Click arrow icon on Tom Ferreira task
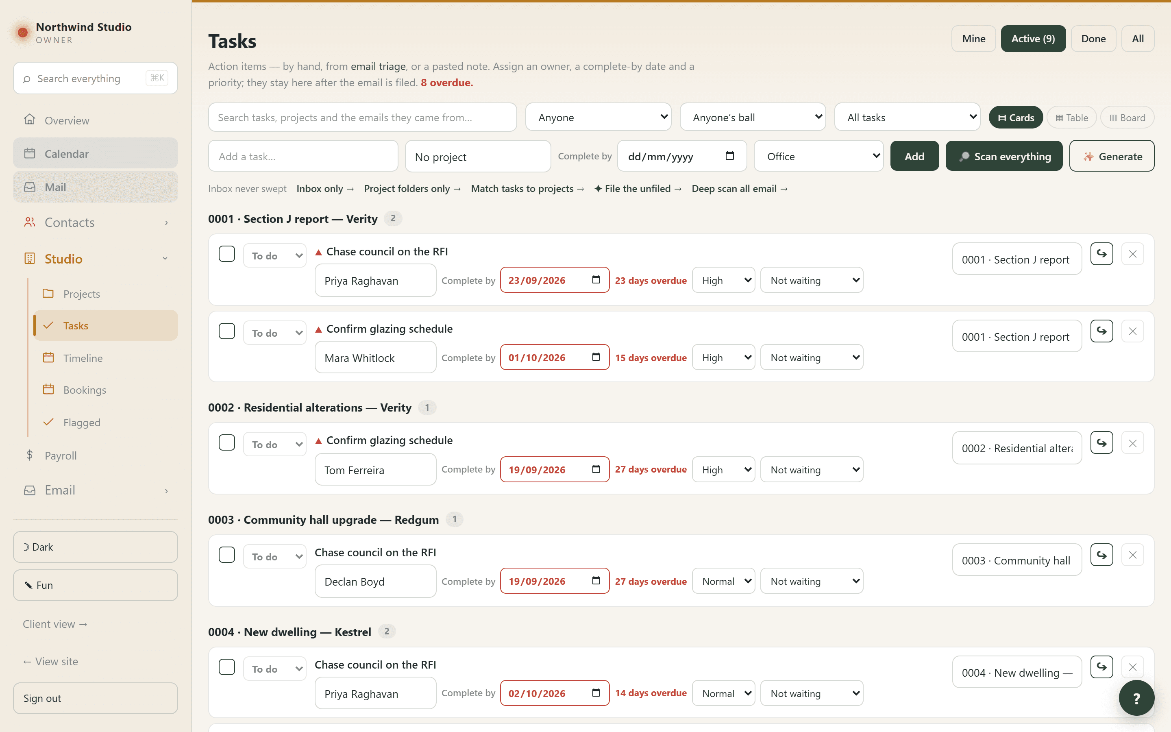The height and width of the screenshot is (732, 1171). (x=1101, y=442)
